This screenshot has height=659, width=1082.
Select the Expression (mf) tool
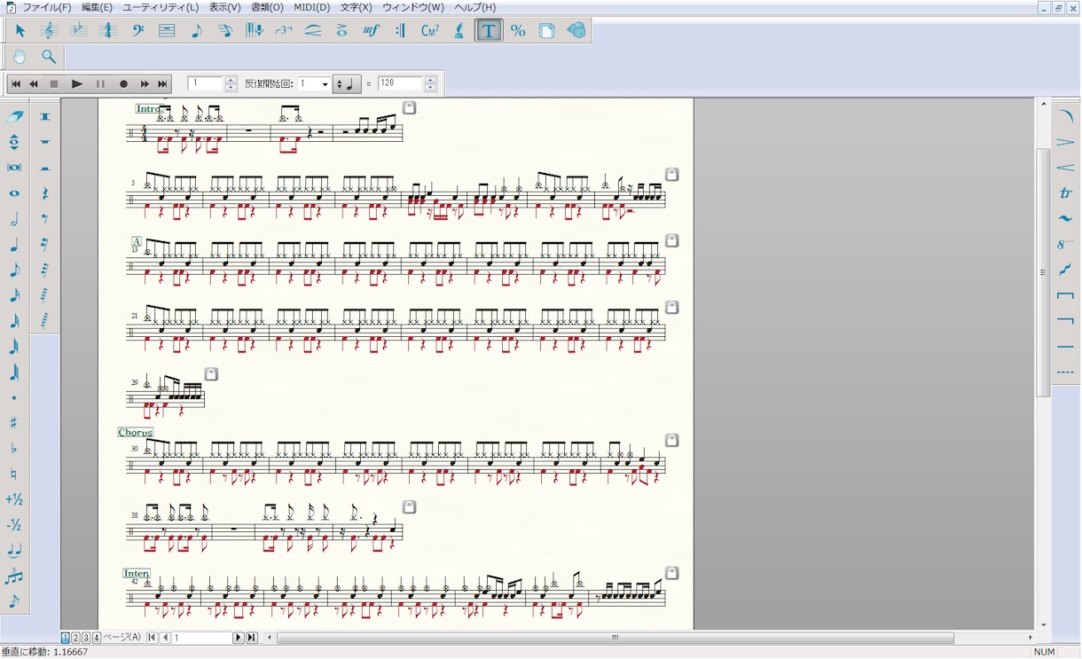[372, 30]
